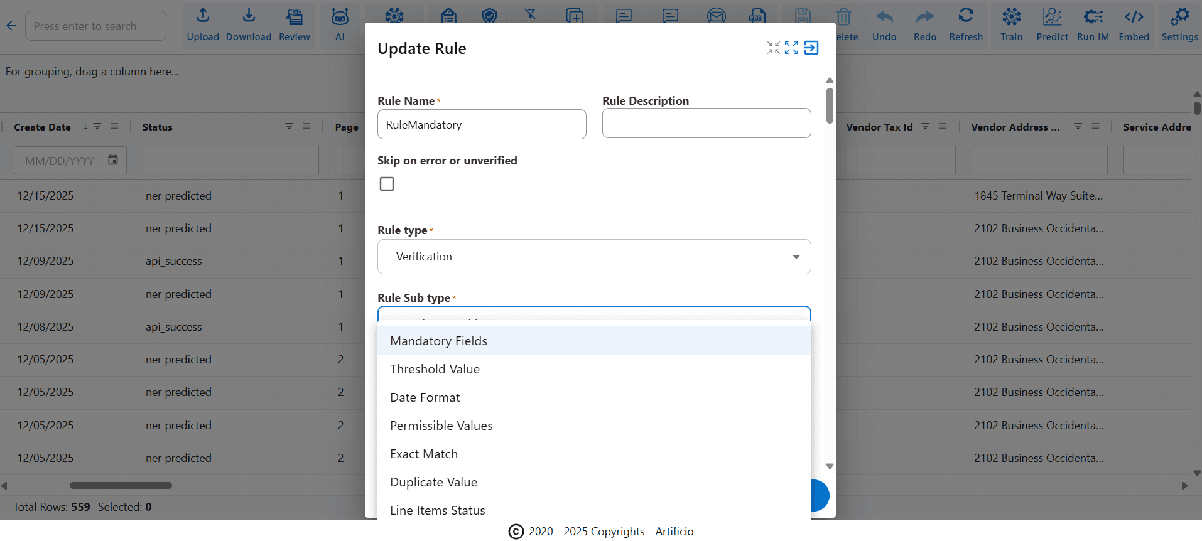
Task: Choose Threshold Value from the list
Action: click(x=435, y=369)
